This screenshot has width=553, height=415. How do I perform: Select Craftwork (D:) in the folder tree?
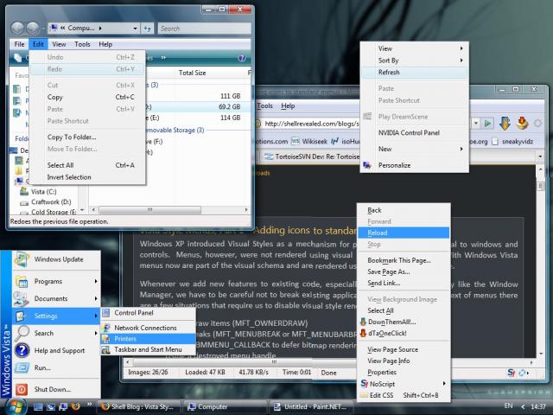coord(50,201)
